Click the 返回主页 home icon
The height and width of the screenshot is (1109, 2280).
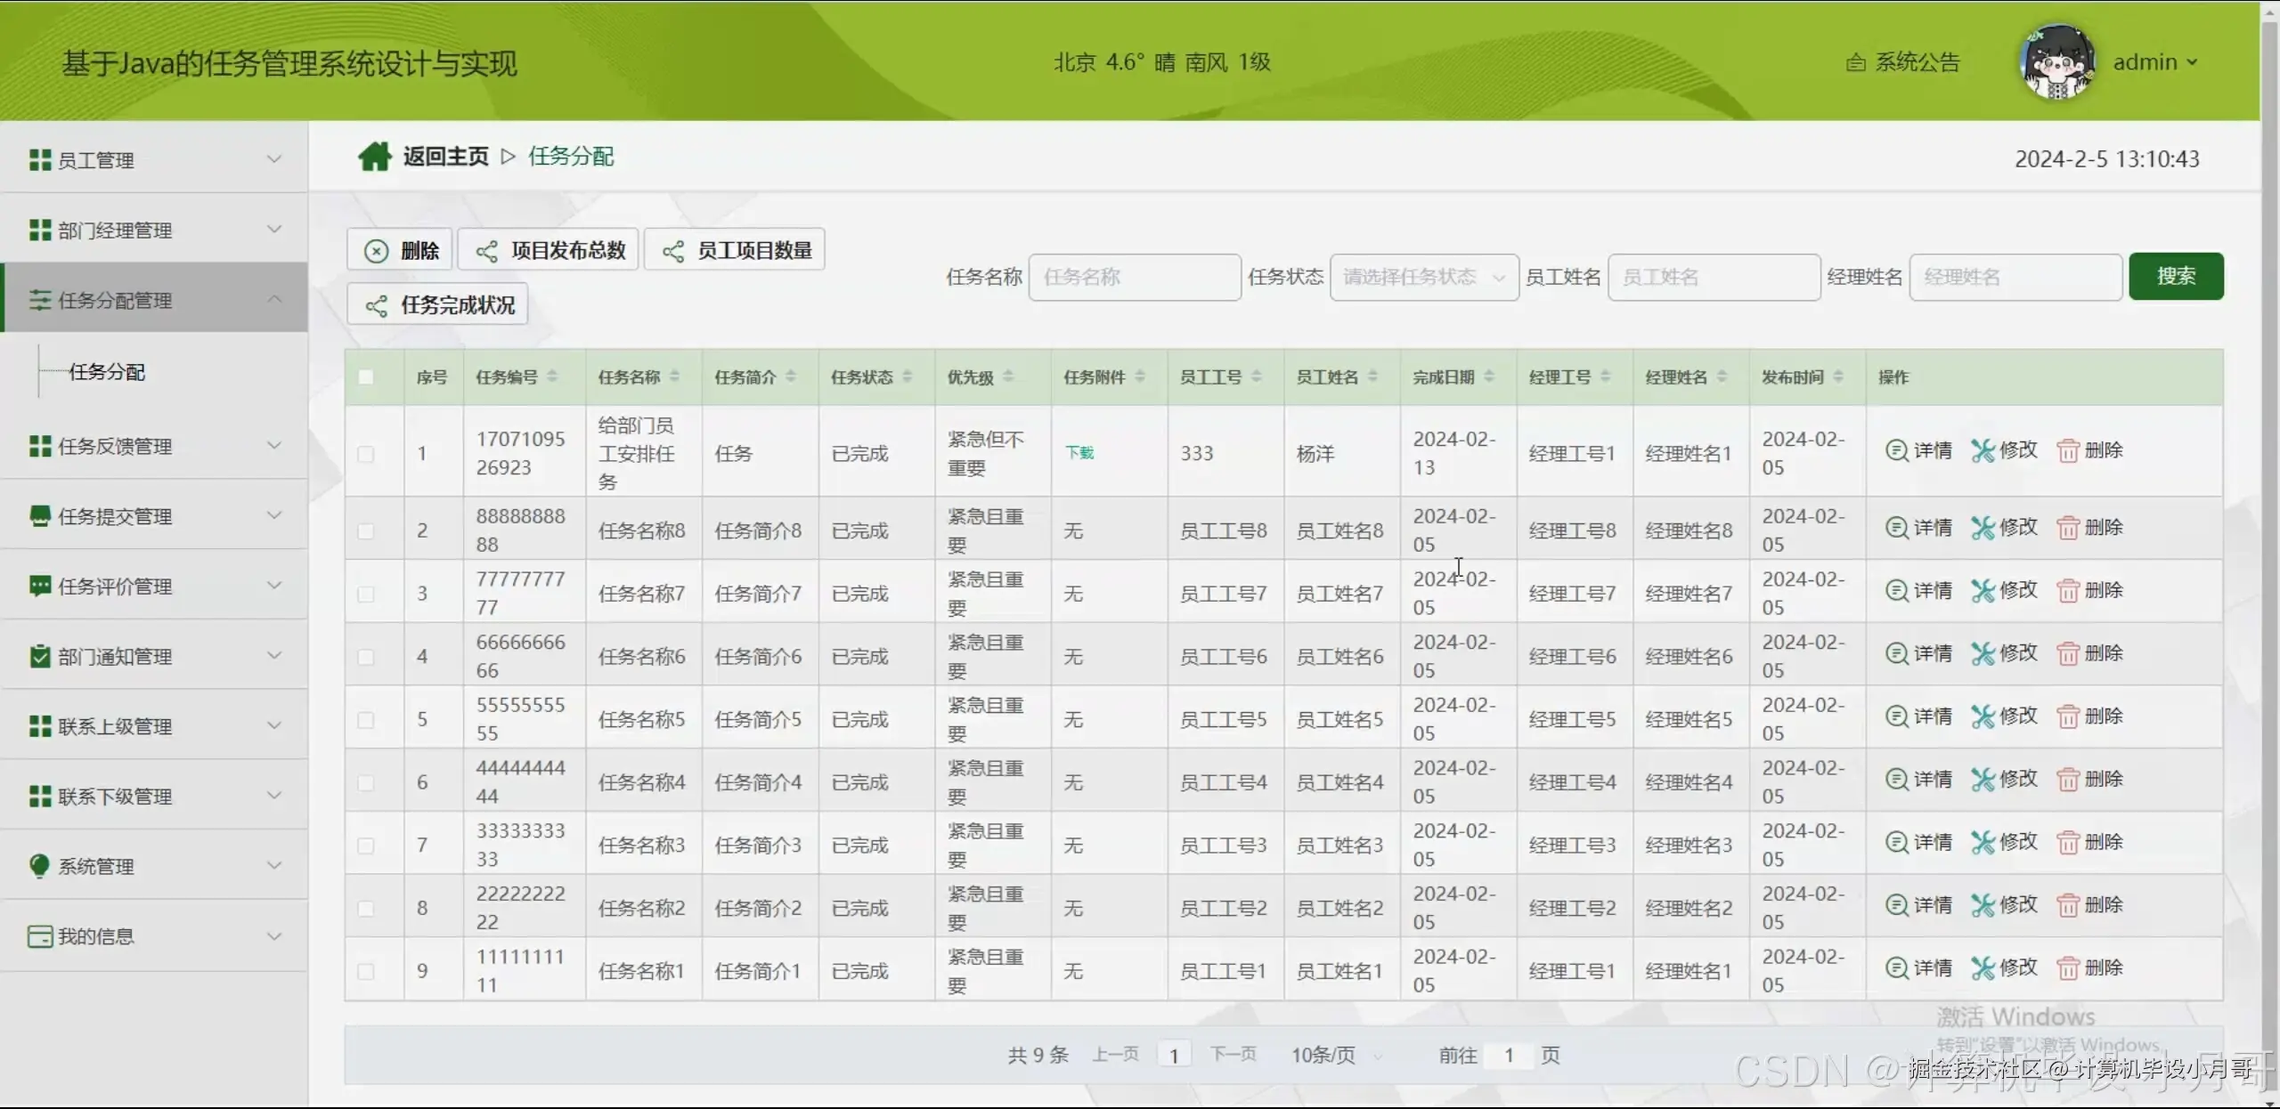[x=375, y=155]
